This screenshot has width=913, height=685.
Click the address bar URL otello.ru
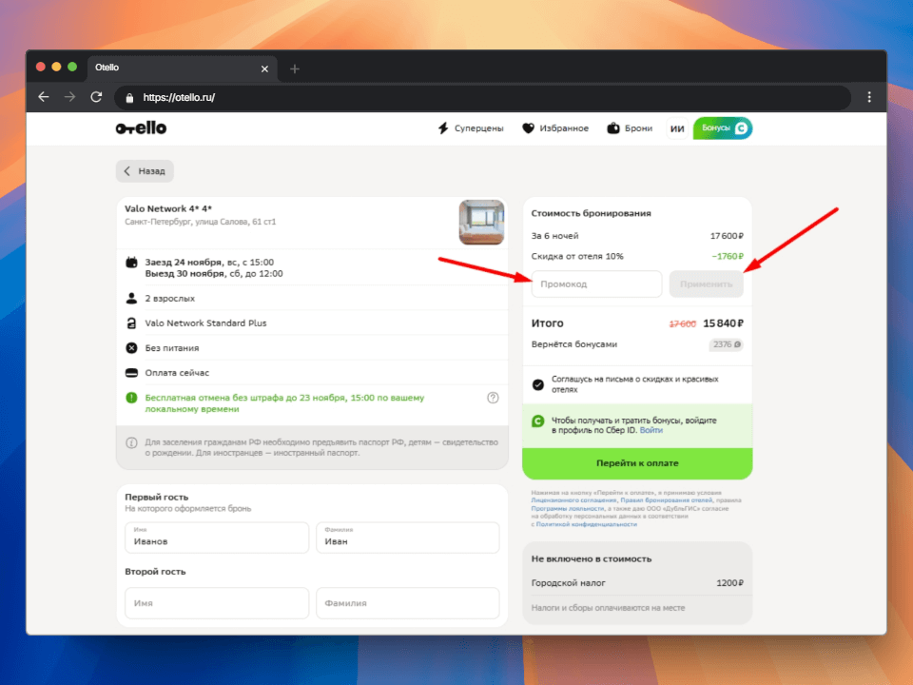point(179,97)
